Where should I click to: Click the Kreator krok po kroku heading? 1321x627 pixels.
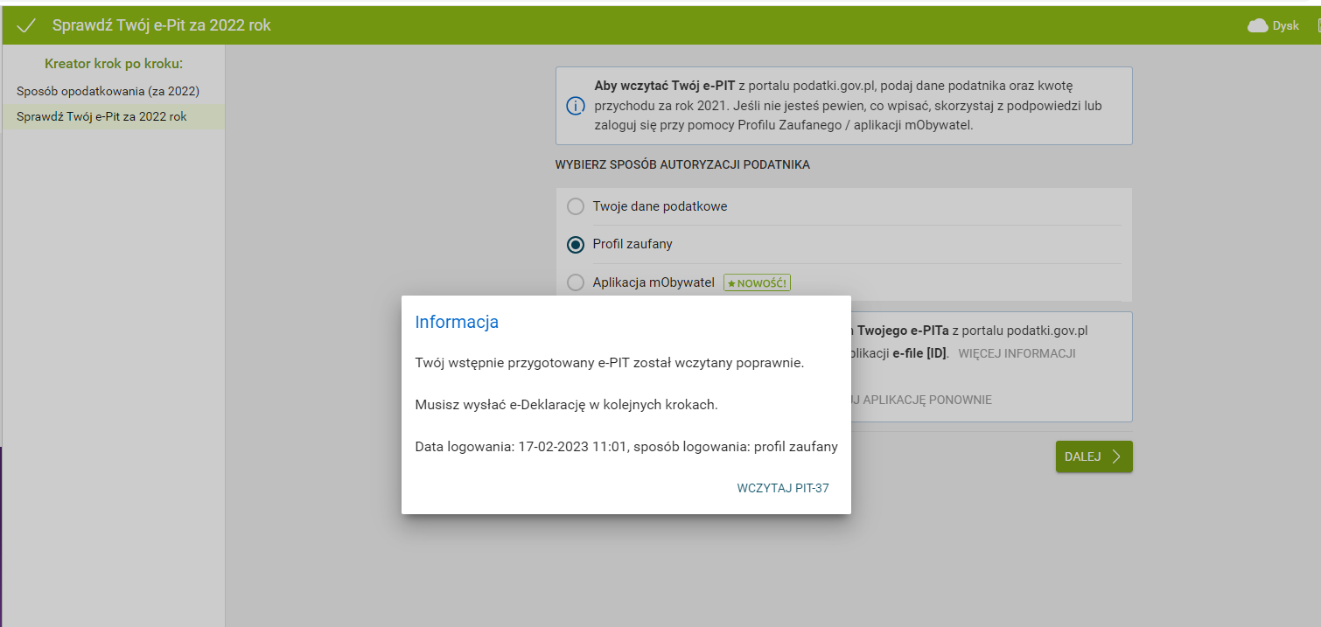pyautogui.click(x=113, y=64)
